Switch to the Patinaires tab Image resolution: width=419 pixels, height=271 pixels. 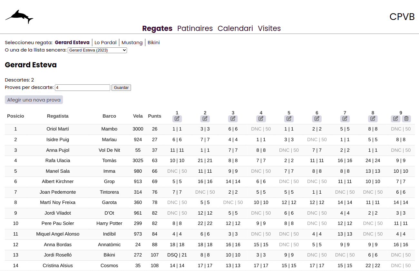195,28
